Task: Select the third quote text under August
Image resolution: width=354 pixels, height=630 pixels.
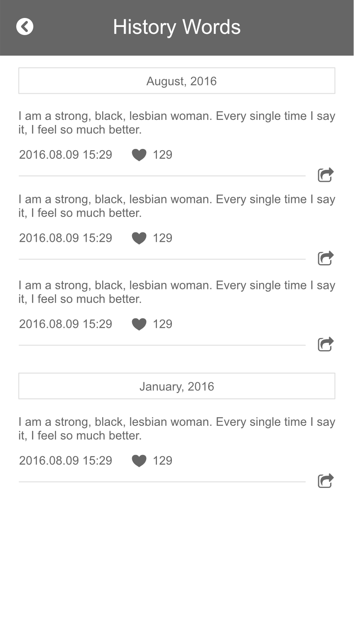Action: coord(177,292)
